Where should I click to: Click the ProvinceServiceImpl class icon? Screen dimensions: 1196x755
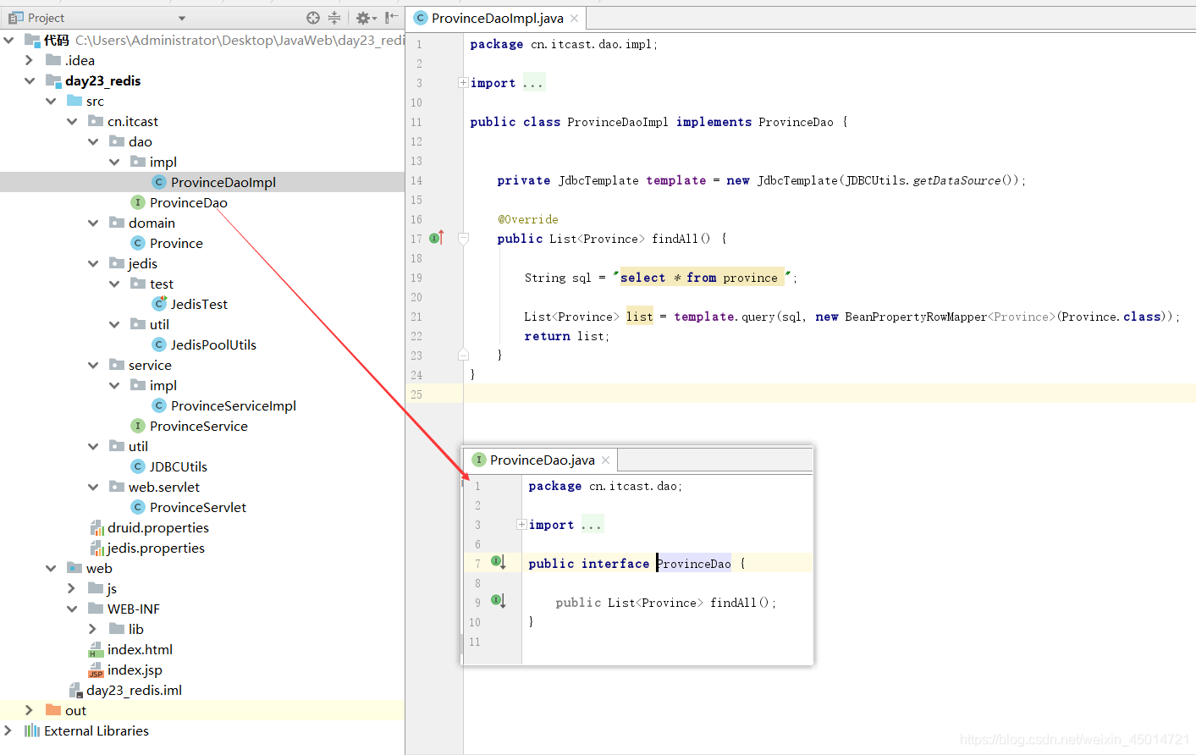coord(158,405)
